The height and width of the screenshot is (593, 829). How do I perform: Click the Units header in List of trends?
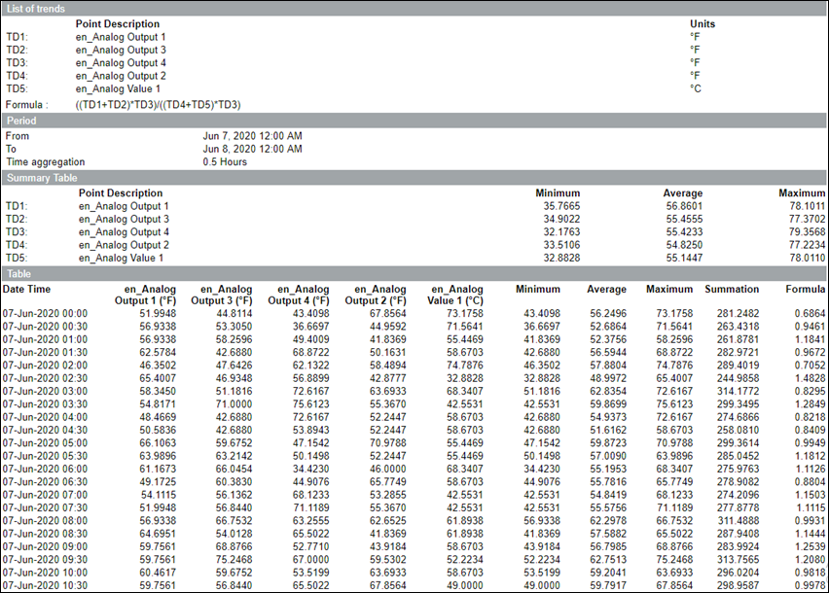[703, 23]
